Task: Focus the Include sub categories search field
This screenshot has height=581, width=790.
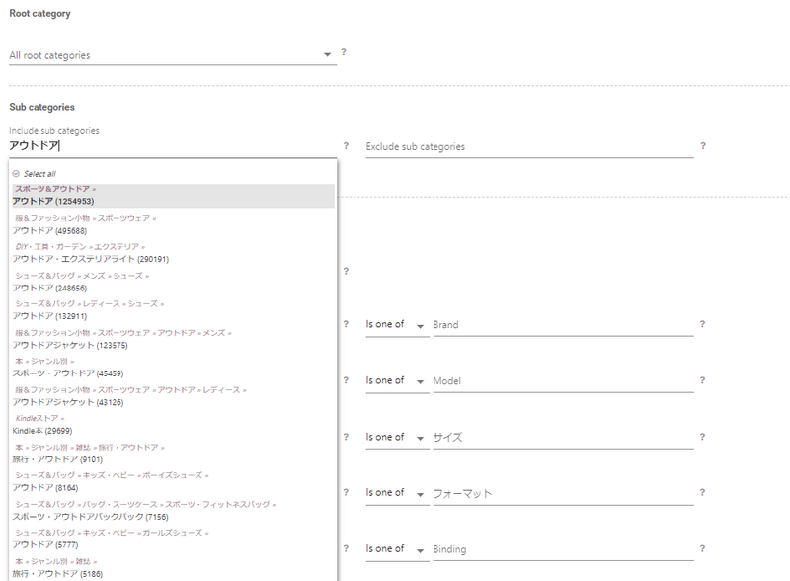Action: (x=172, y=146)
